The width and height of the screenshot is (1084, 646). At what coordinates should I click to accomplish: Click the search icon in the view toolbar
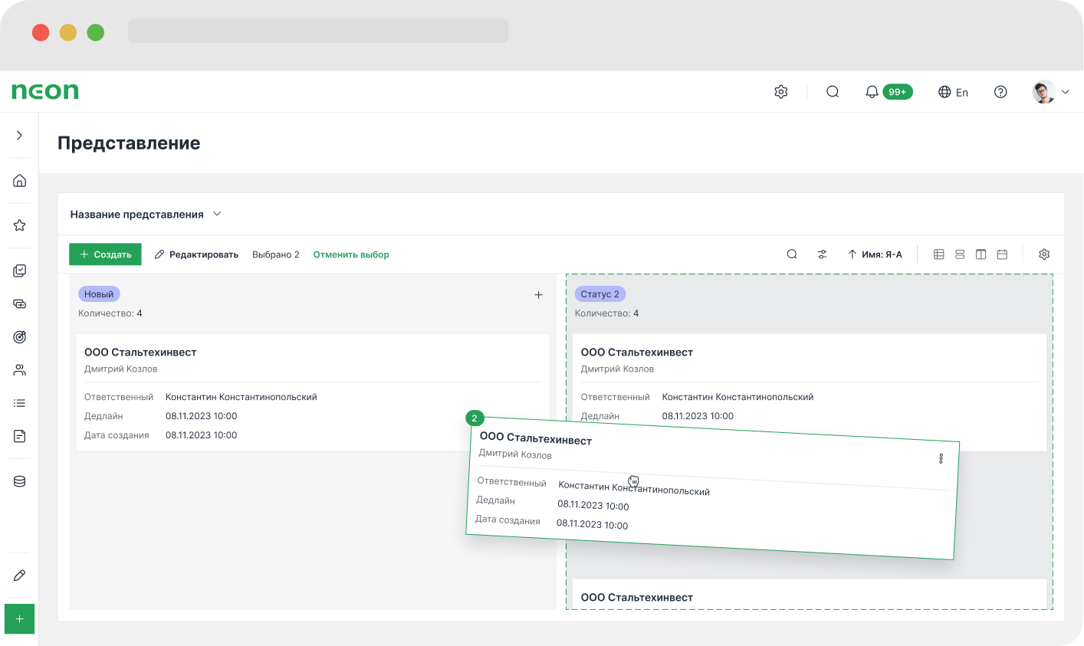click(792, 254)
